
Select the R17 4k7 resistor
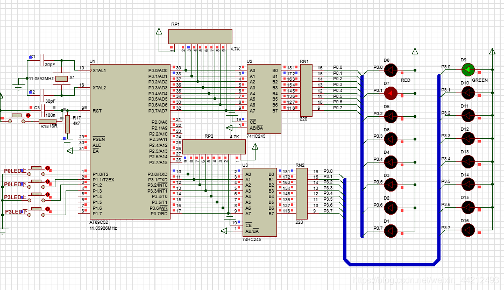pos(67,125)
